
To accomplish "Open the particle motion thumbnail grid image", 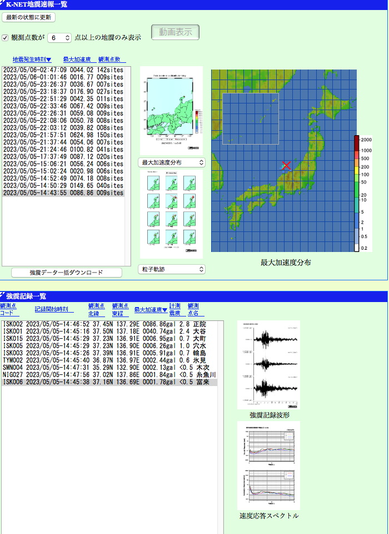I will click(x=171, y=214).
